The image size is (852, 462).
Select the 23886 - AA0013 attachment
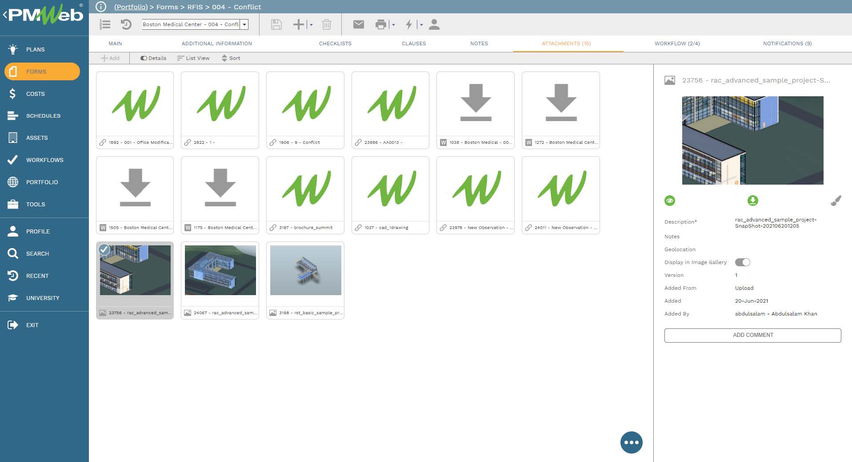(x=390, y=110)
